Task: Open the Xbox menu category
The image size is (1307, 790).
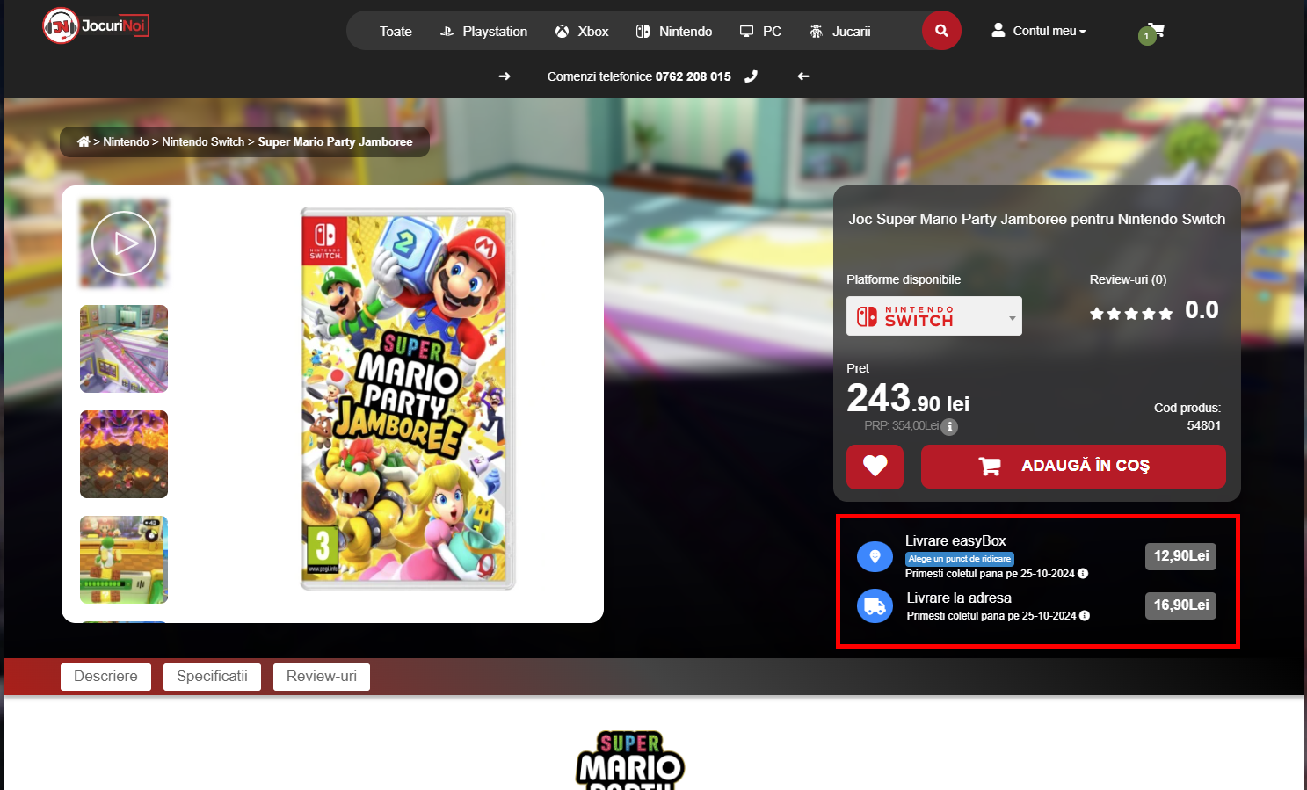Action: tap(582, 32)
